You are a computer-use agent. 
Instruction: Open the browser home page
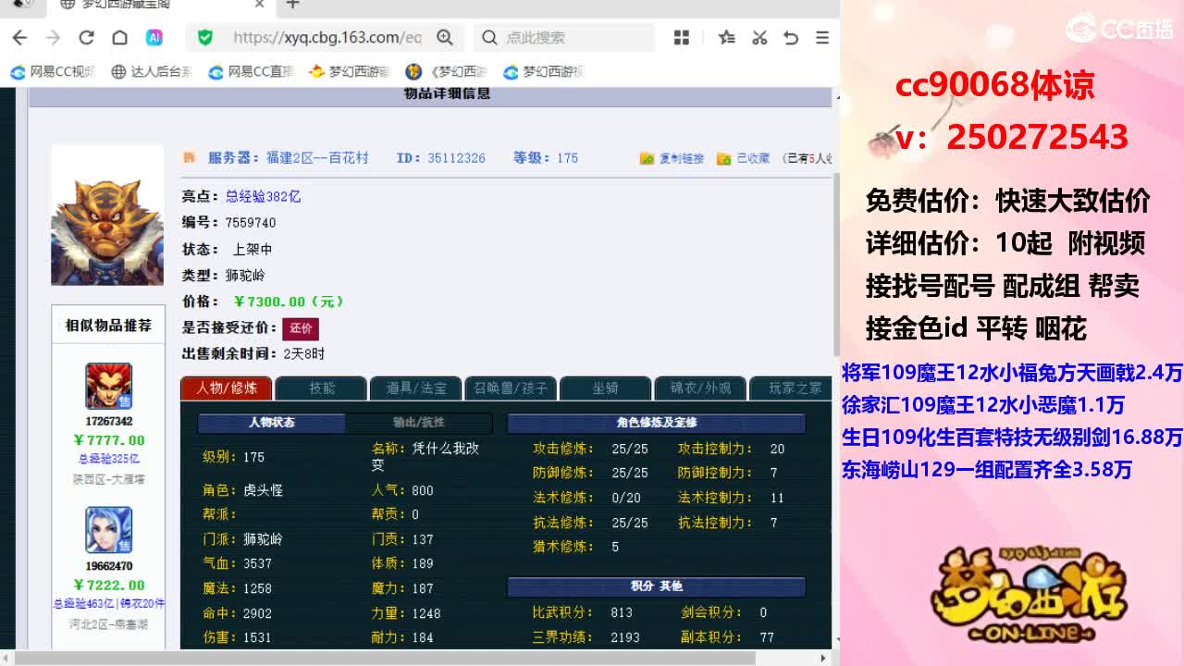pos(119,38)
